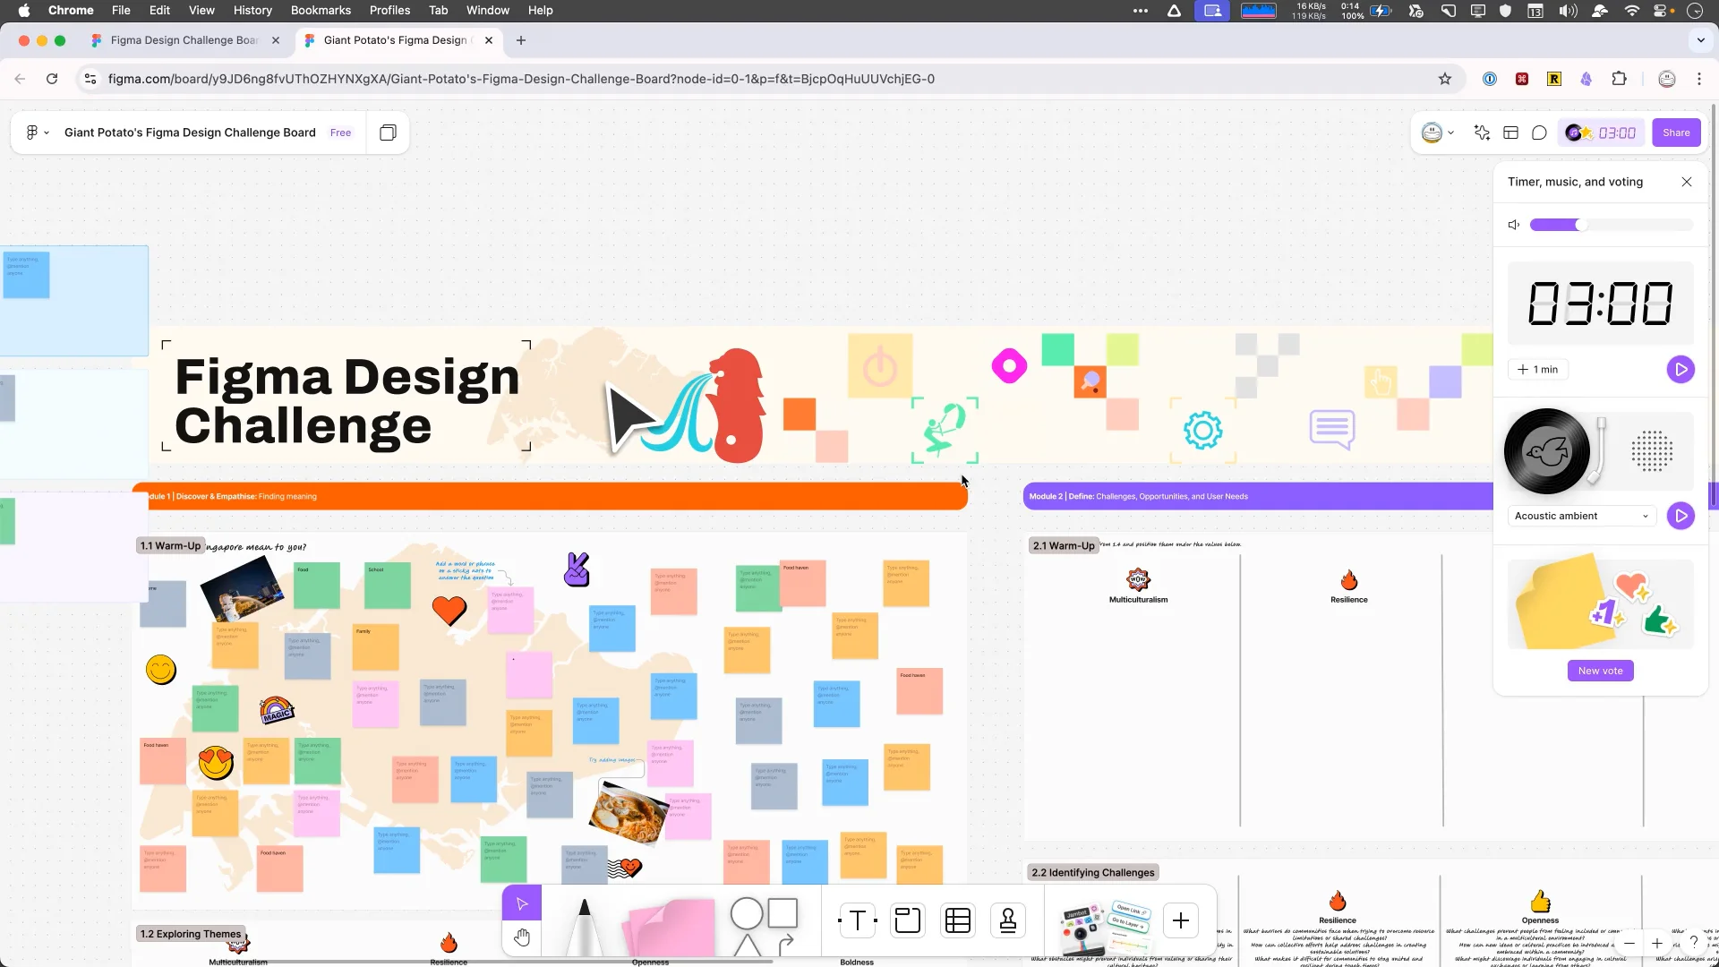Viewport: 1719px width, 967px height.
Task: Click the Share button
Action: [x=1676, y=133]
